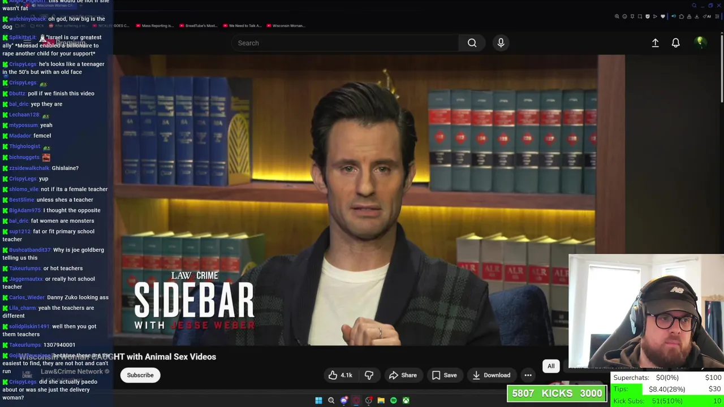Subscribe to Law&Crime Network
This screenshot has height=407, width=724.
pyautogui.click(x=140, y=375)
